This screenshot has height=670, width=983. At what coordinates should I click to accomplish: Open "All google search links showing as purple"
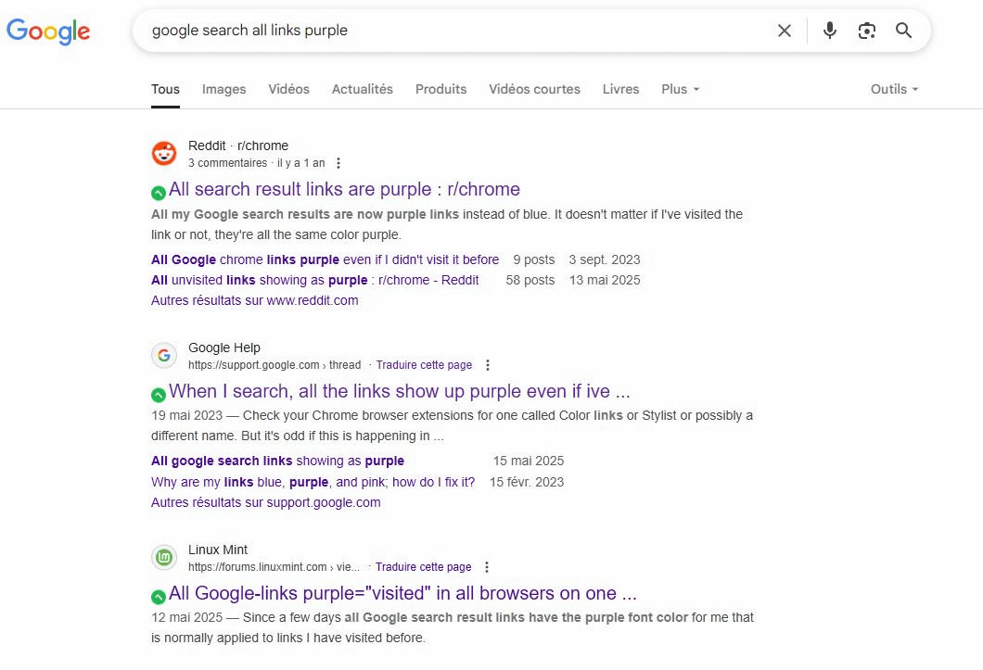click(277, 461)
